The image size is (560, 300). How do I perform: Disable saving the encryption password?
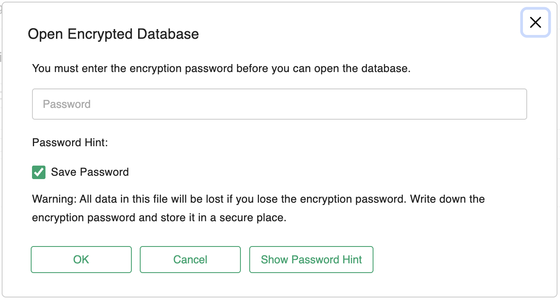39,172
